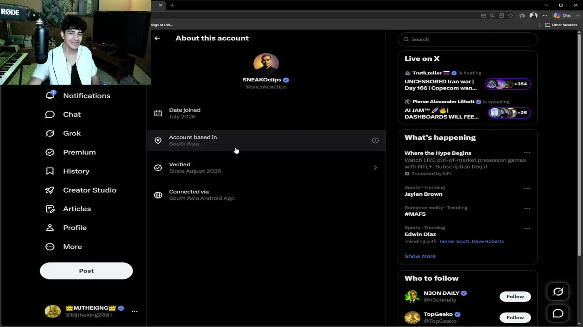Click the browser zoom magnifier icon
Image resolution: width=583 pixels, height=327 pixels.
click(492, 15)
